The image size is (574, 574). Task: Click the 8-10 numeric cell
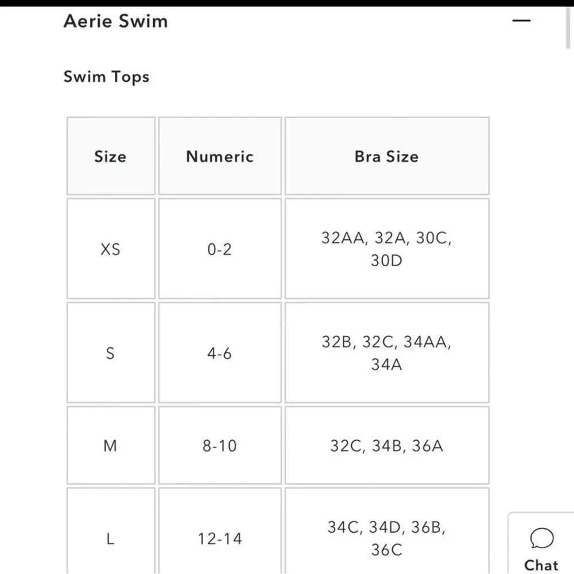[x=220, y=445]
